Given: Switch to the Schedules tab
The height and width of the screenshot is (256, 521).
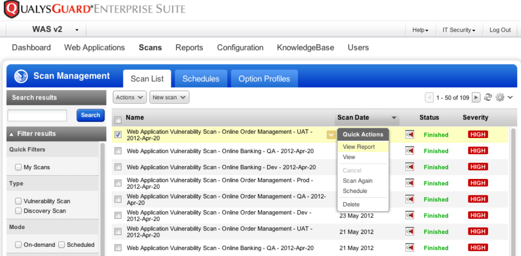Looking at the screenshot, I should click(201, 79).
